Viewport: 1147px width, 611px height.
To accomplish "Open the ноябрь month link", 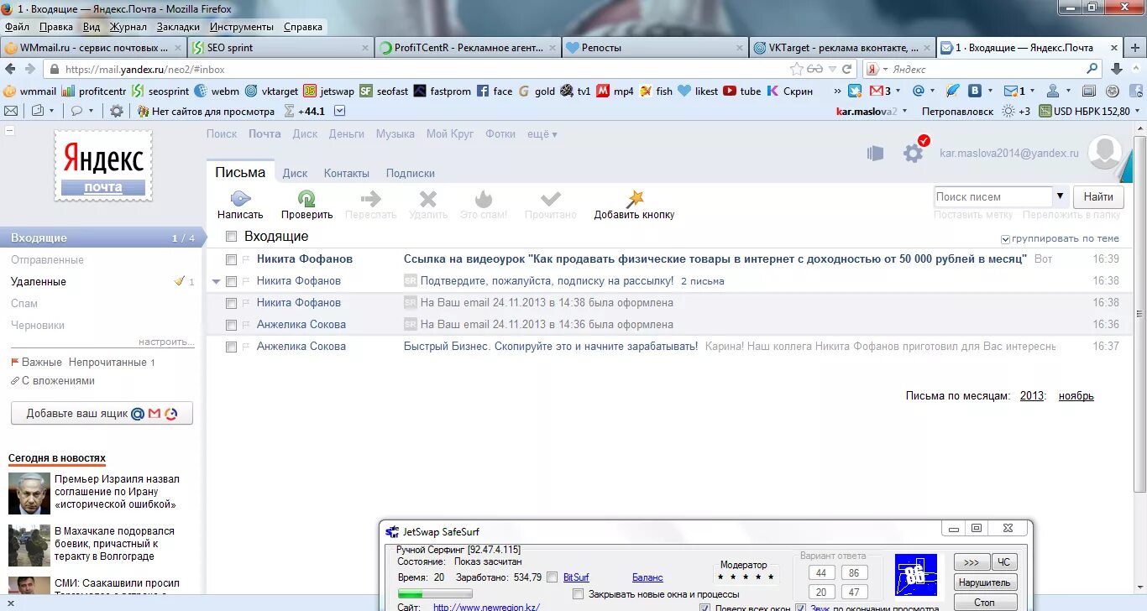I will [1076, 396].
